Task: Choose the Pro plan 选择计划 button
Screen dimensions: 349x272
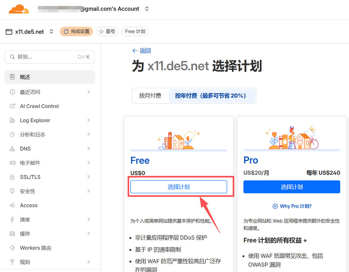Action: [292, 187]
